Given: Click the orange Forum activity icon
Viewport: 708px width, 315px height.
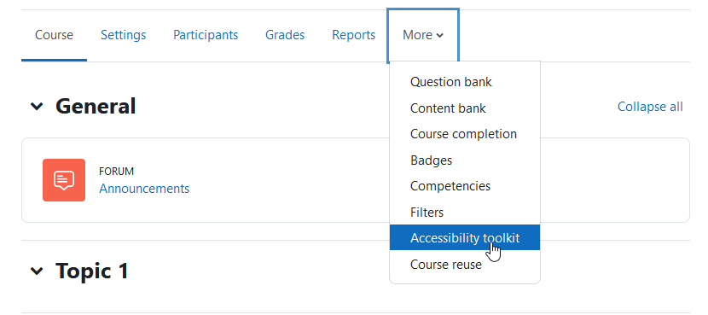Looking at the screenshot, I should [x=64, y=180].
